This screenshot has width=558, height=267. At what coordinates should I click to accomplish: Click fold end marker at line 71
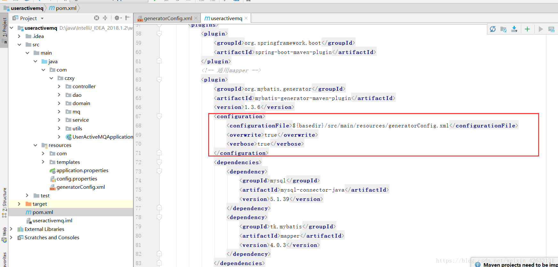[159, 153]
